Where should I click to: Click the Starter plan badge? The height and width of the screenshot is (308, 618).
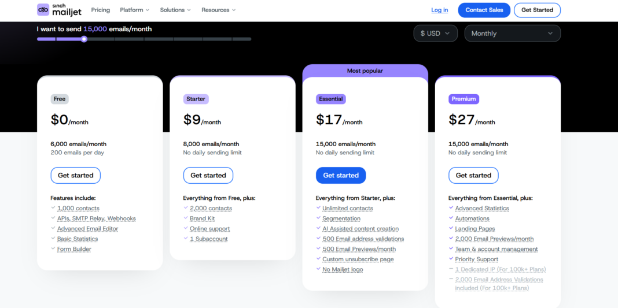click(x=196, y=99)
